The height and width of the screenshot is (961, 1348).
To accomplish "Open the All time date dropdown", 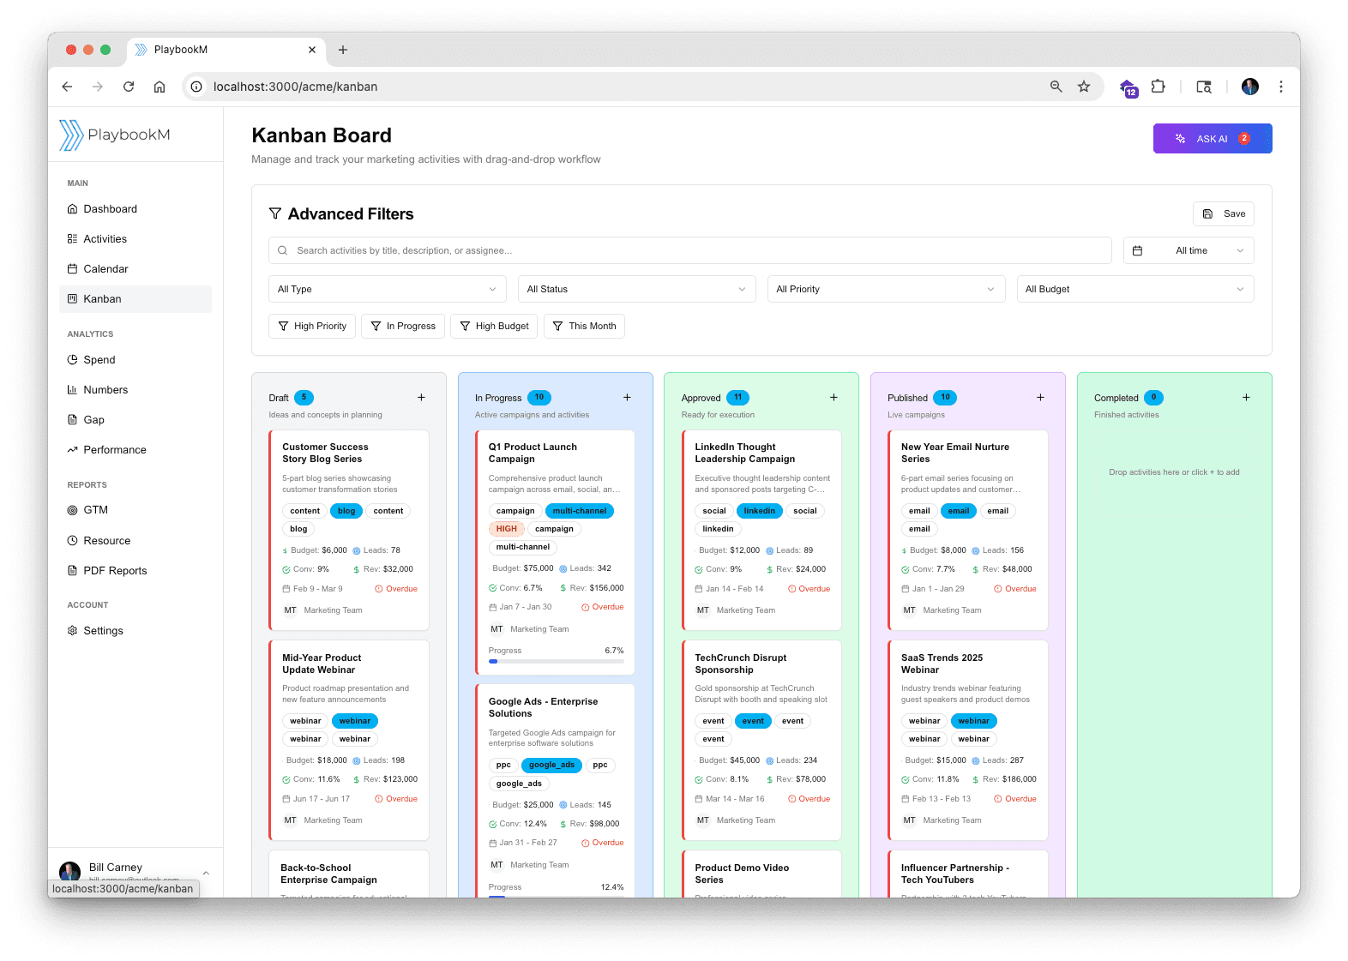I will click(1189, 250).
